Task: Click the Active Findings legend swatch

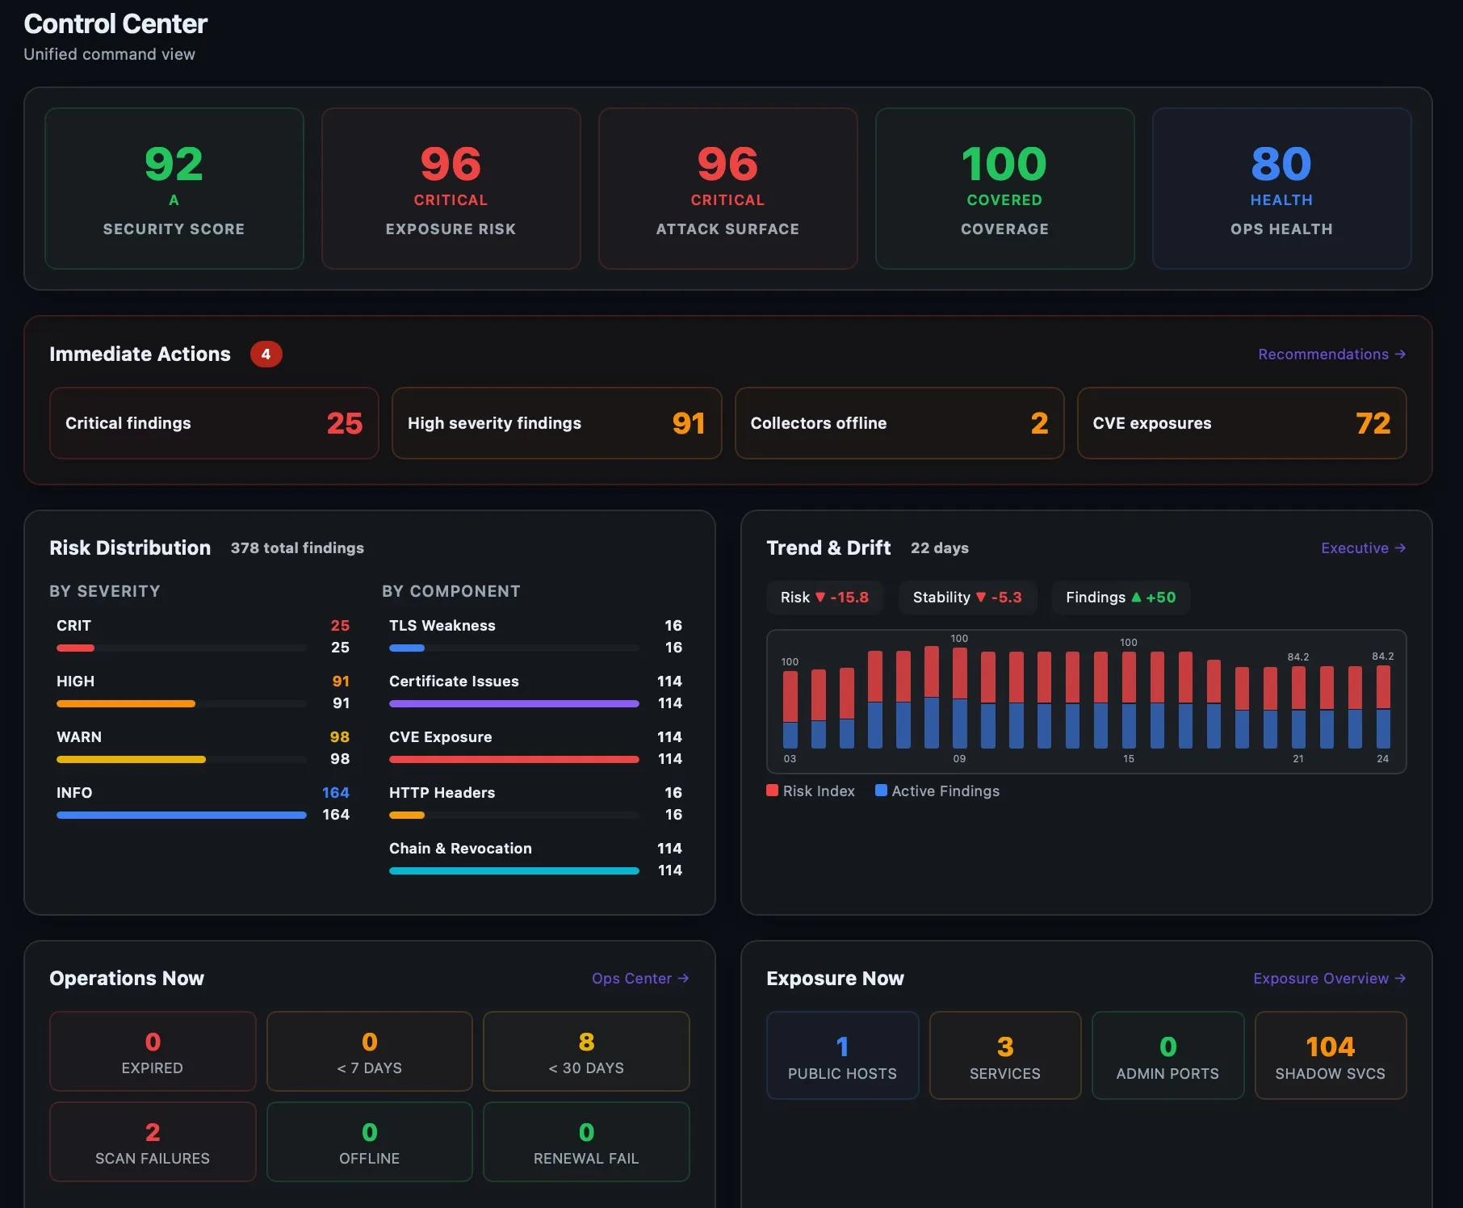Action: pos(881,791)
